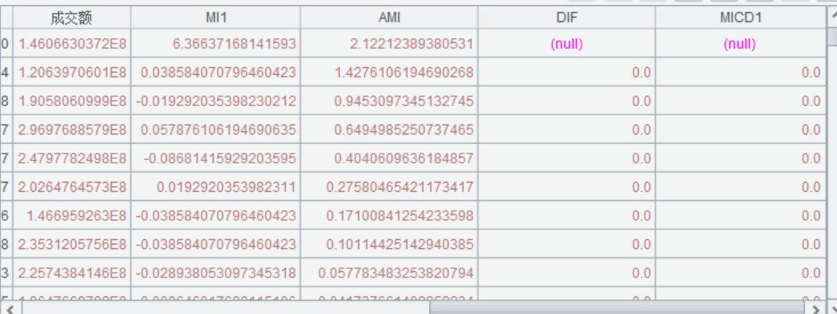This screenshot has height=314, width=837.
Task: Select the cell 2.0264764573E8
Action: click(x=72, y=187)
